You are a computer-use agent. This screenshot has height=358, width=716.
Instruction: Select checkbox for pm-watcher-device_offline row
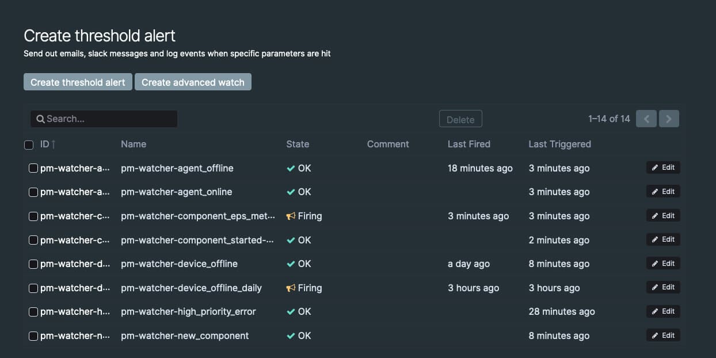pos(33,264)
